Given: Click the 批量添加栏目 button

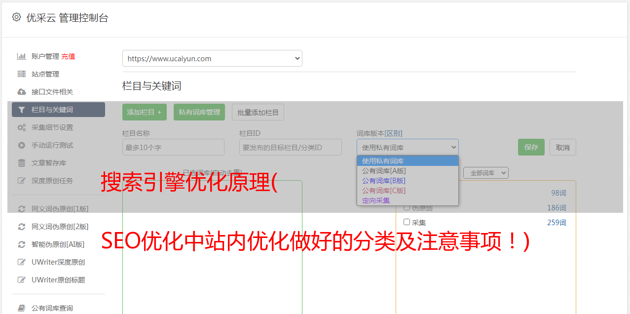Looking at the screenshot, I should pyautogui.click(x=258, y=112).
